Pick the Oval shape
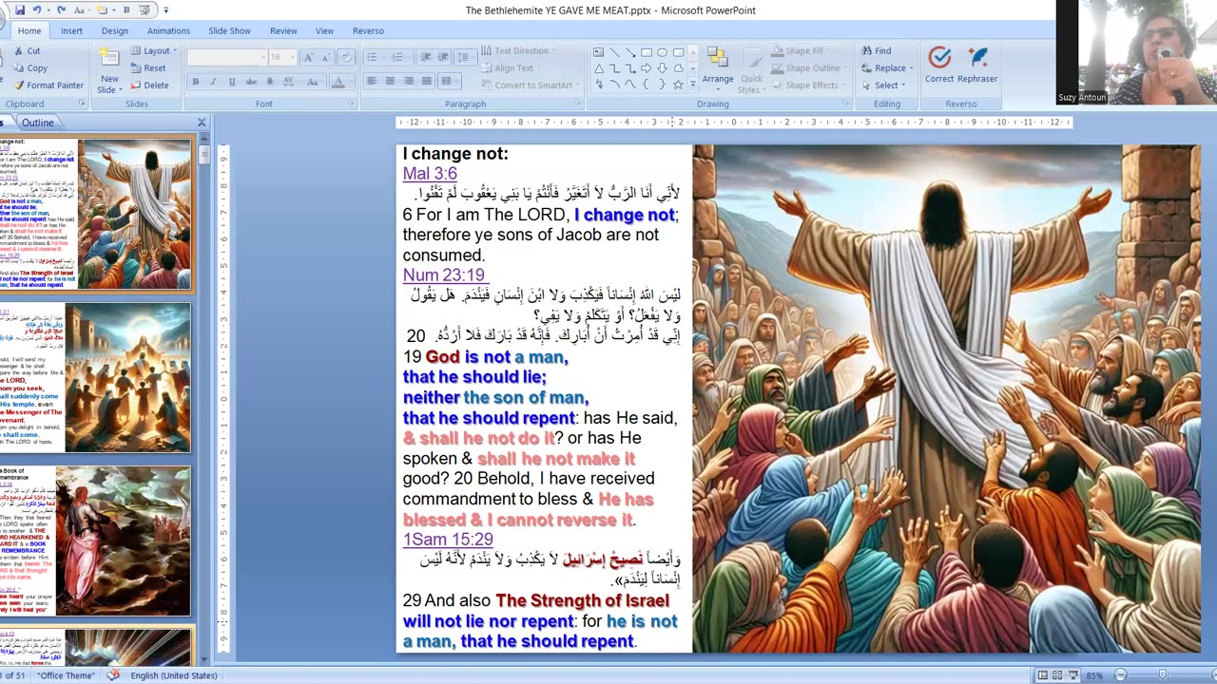The image size is (1217, 684). 663,52
